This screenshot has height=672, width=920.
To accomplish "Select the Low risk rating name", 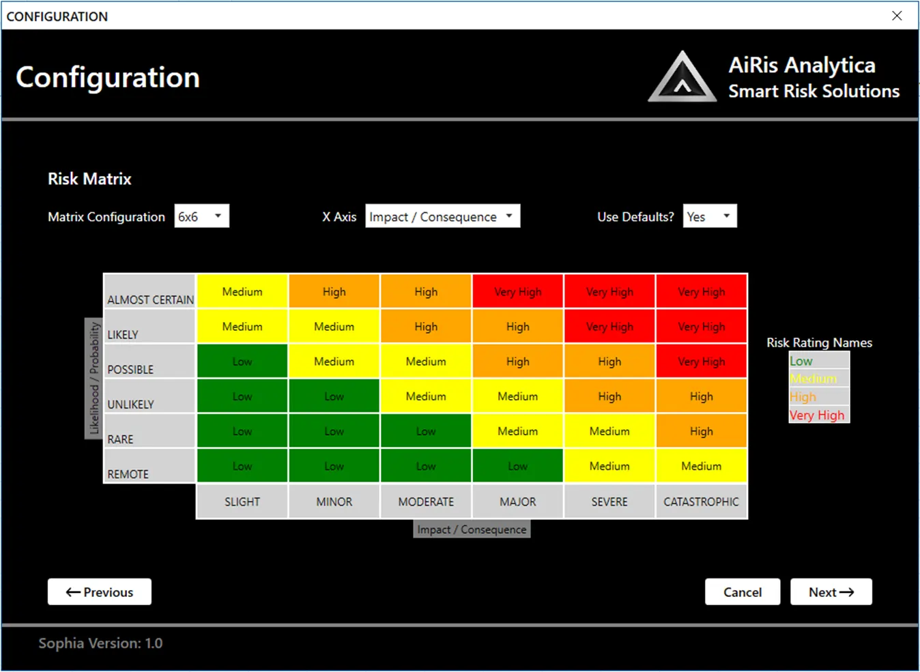I will [x=819, y=361].
